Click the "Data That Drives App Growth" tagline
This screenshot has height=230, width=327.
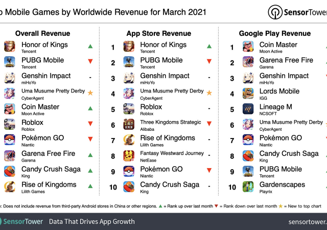point(92,221)
